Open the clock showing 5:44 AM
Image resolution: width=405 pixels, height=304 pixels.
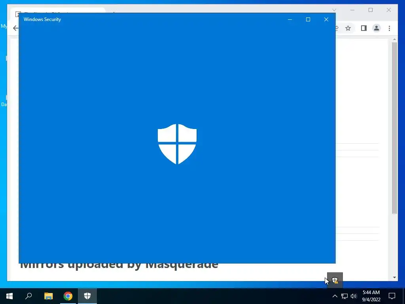coord(371,296)
